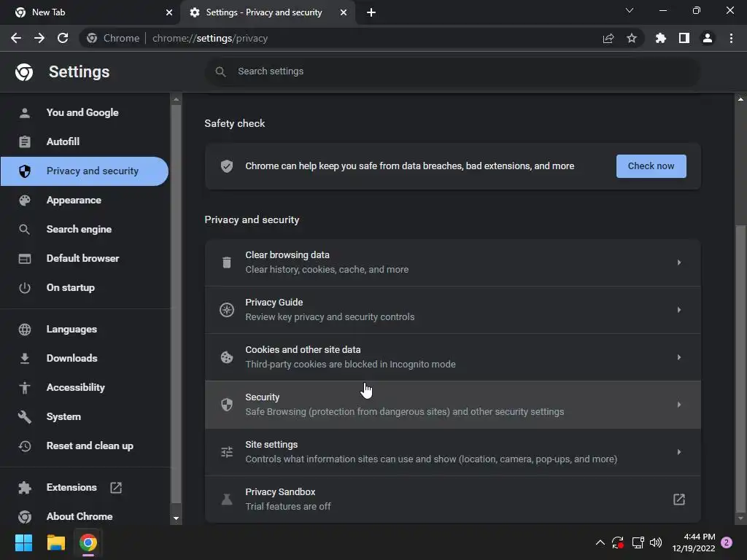747x560 pixels.
Task: Click the forward navigation arrow
Action: (39, 38)
